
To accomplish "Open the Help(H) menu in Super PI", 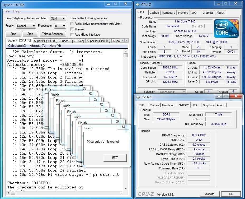I will pyautogui.click(x=55, y=46).
